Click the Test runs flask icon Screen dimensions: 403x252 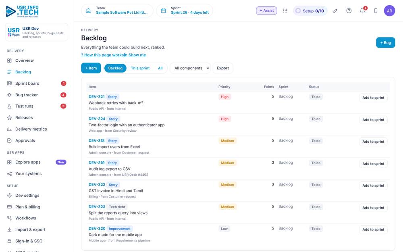click(9, 106)
